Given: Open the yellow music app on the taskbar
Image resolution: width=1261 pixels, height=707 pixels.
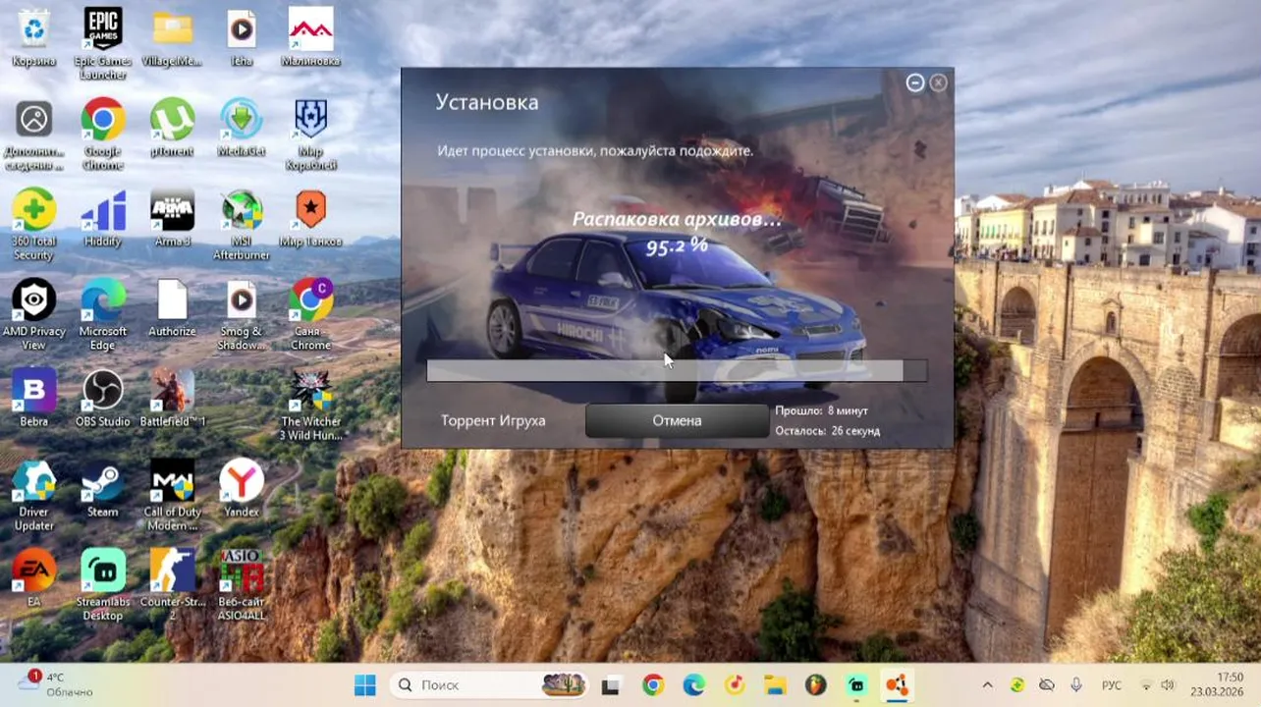Looking at the screenshot, I should 735,684.
